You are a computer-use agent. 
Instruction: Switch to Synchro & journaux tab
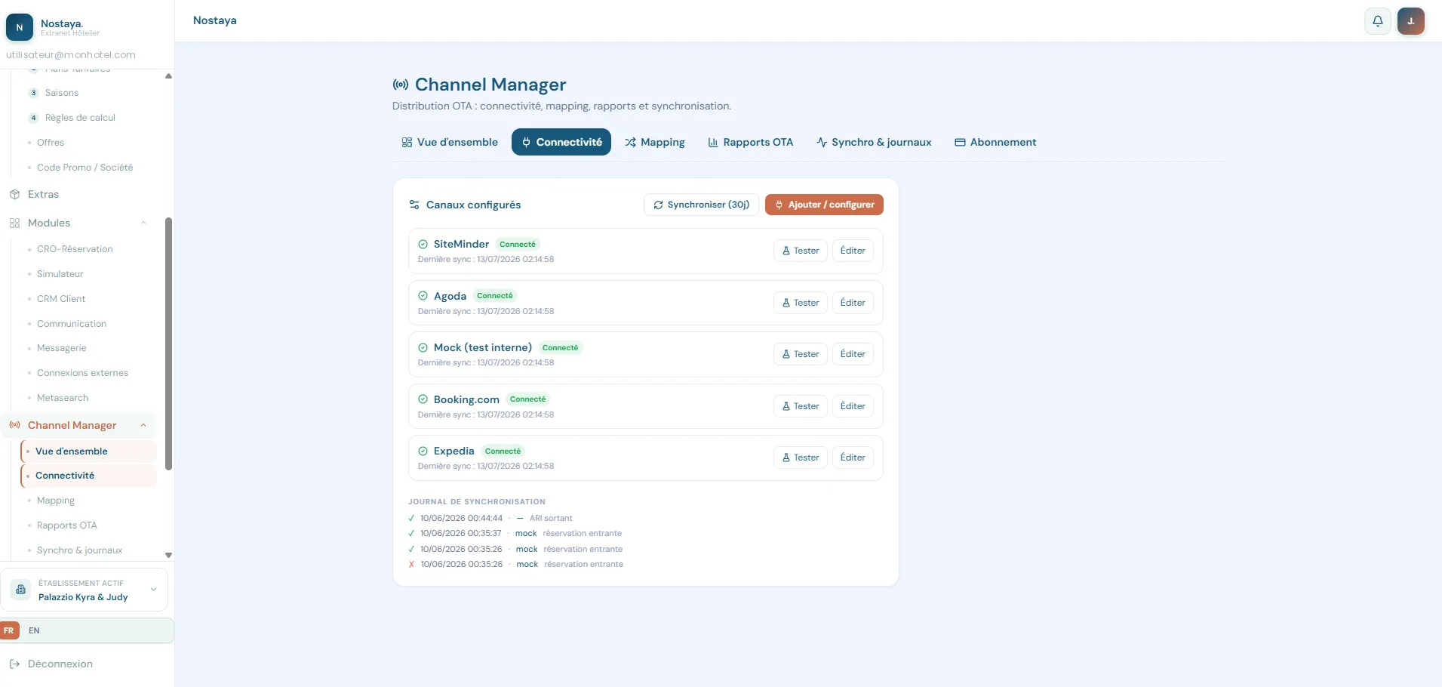click(x=874, y=142)
